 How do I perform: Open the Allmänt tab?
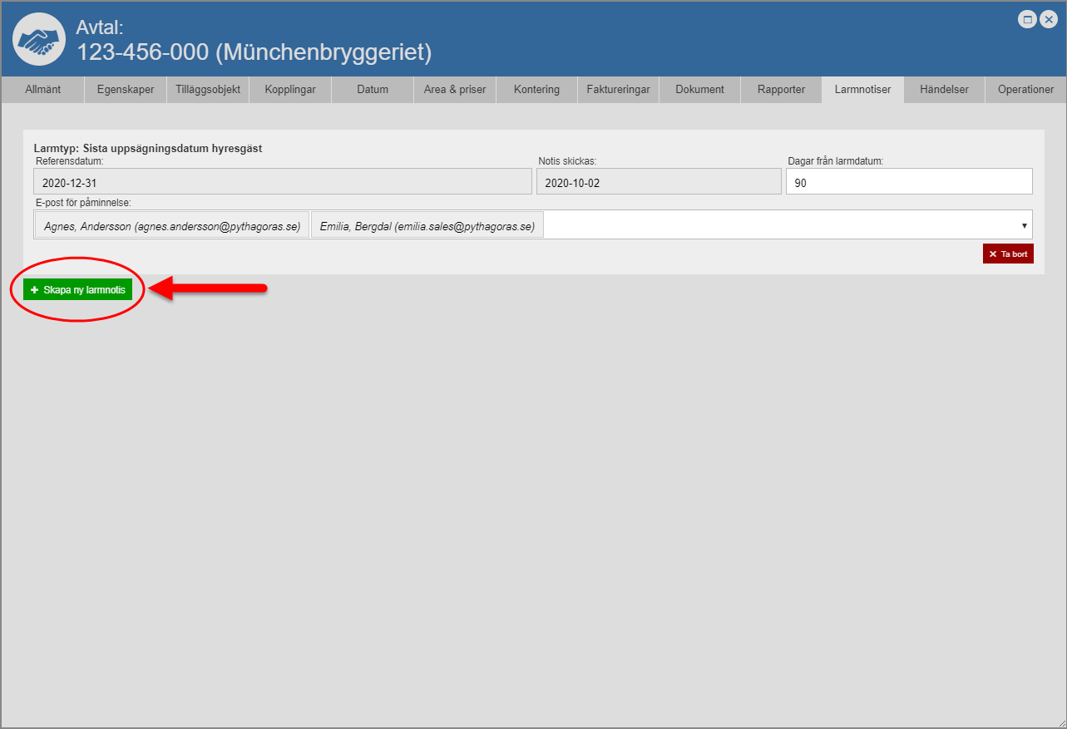(x=43, y=90)
